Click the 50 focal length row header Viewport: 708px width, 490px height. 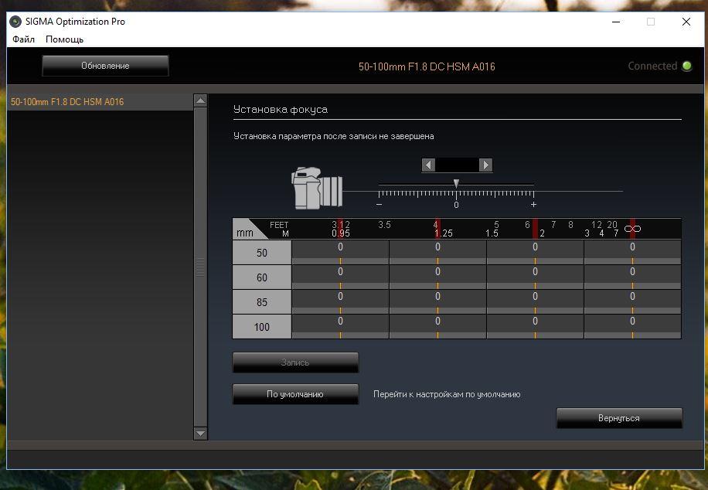point(262,253)
